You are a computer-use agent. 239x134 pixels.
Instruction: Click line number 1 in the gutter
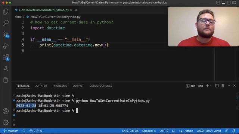click(x=23, y=22)
